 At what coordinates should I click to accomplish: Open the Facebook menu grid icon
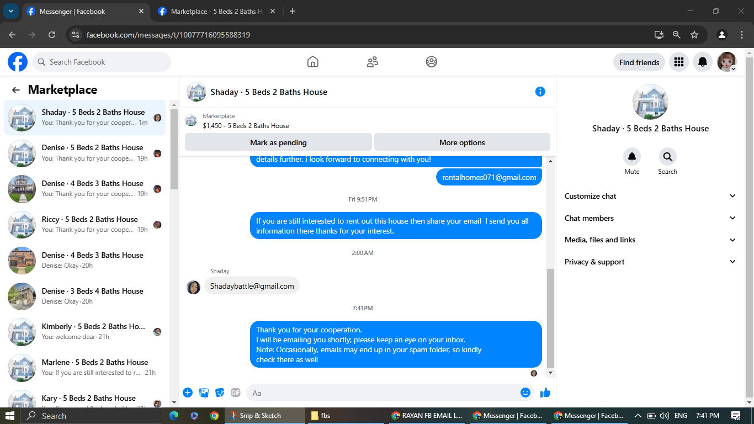click(x=679, y=62)
